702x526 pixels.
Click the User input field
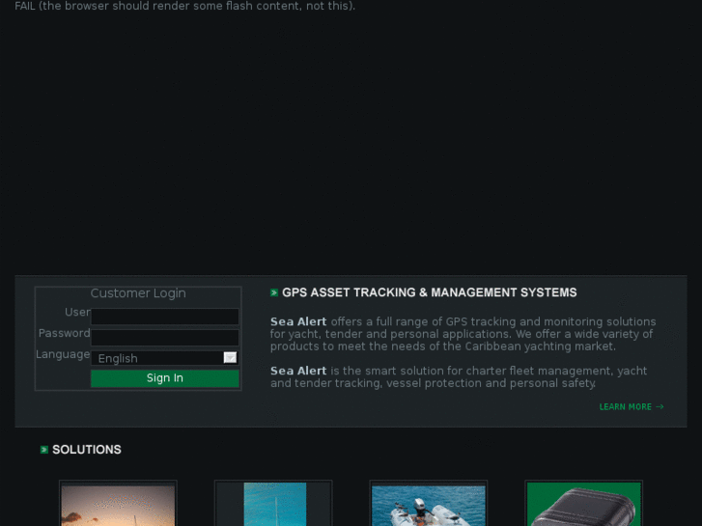(165, 317)
